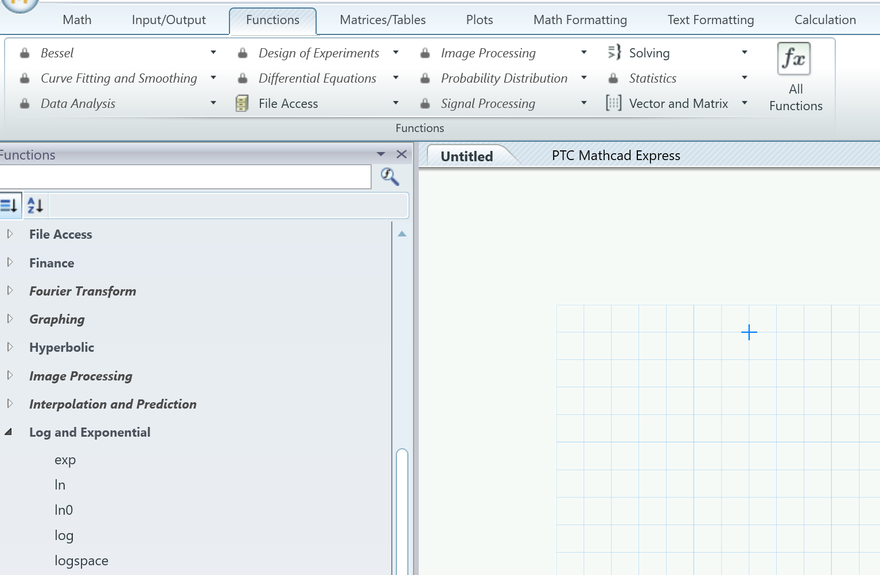Open the Statistics dropdown arrow
Viewport: 880px width, 575px height.
pyautogui.click(x=745, y=77)
